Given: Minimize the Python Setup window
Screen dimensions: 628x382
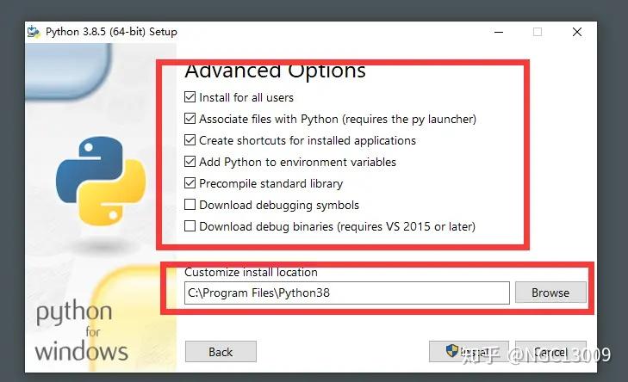Looking at the screenshot, I should [499, 32].
